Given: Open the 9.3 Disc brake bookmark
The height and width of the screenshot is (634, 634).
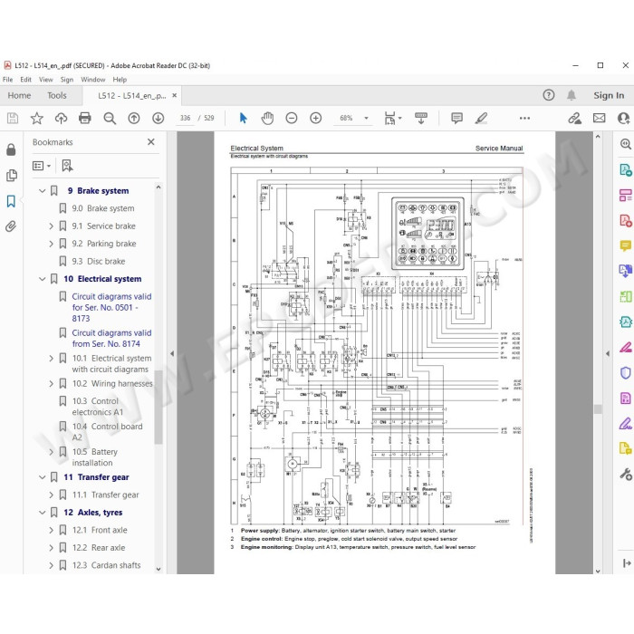Looking at the screenshot, I should [x=98, y=261].
